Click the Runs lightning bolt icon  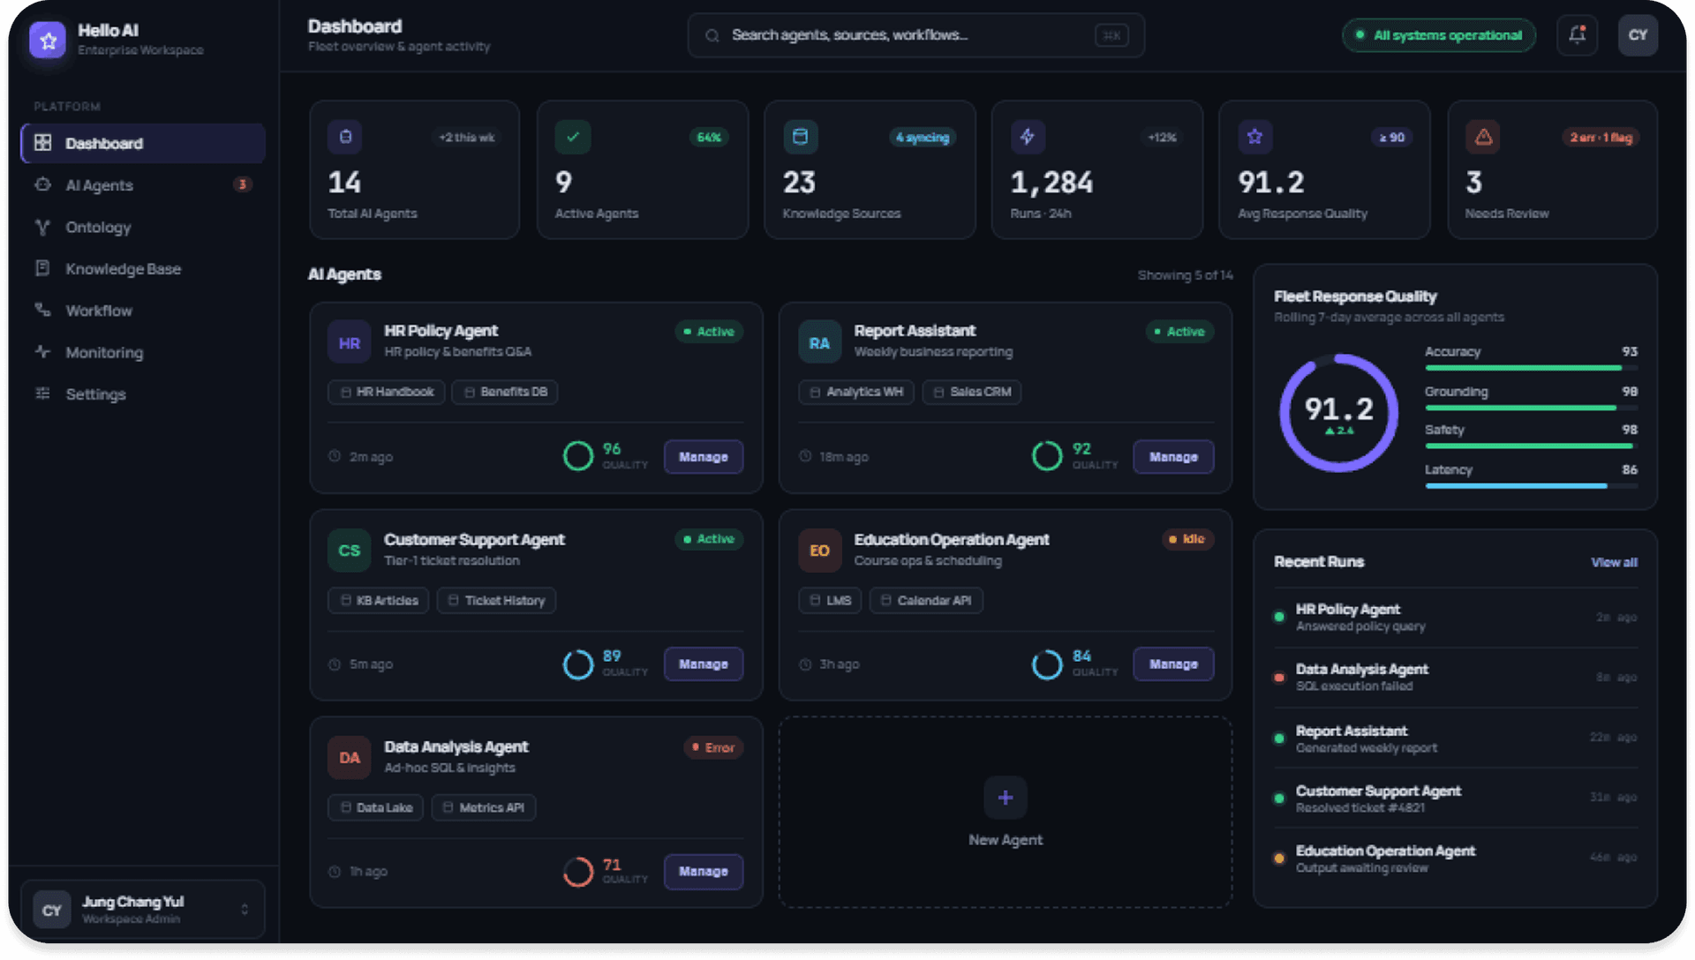click(1028, 137)
